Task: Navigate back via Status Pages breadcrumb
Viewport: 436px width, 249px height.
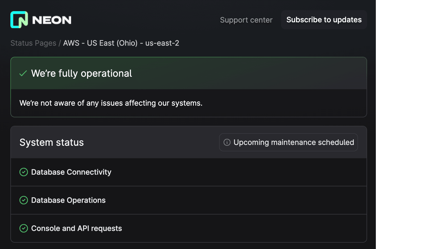Action: point(33,43)
